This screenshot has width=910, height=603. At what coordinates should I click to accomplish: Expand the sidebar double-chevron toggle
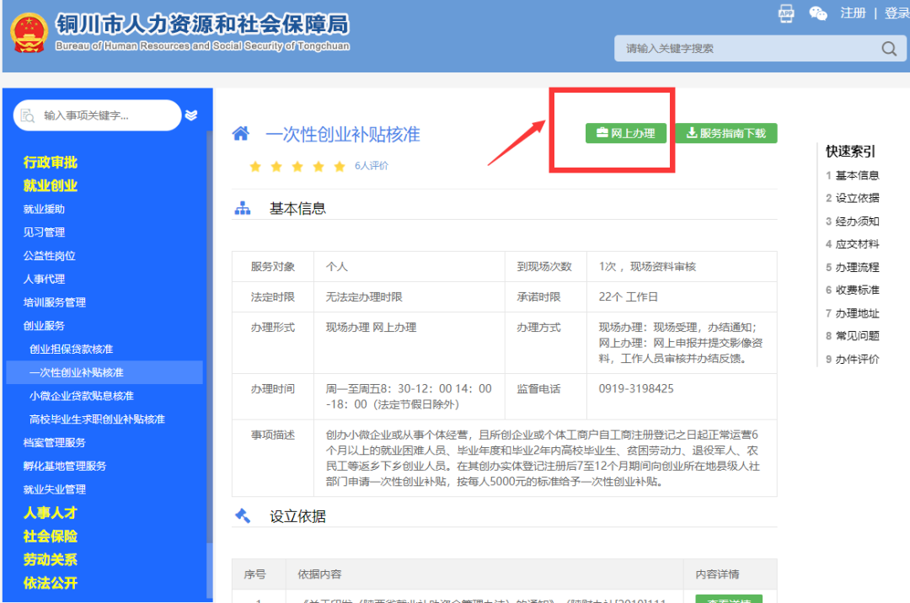(x=191, y=115)
